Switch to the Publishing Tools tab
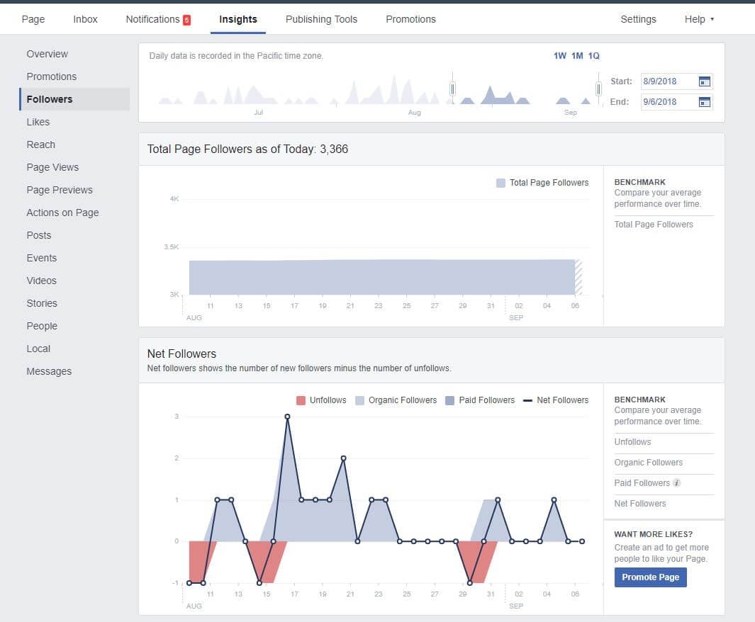Viewport: 755px width, 622px height. [x=321, y=19]
